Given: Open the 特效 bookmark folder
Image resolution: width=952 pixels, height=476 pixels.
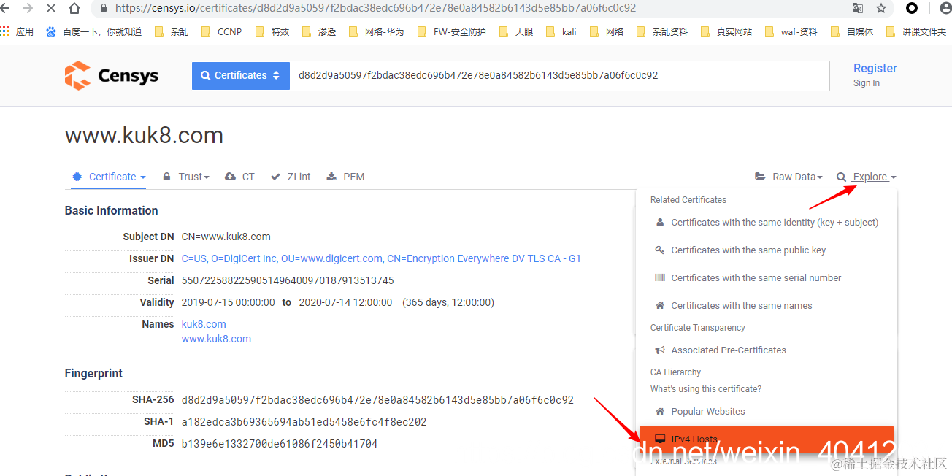Looking at the screenshot, I should click(x=272, y=31).
